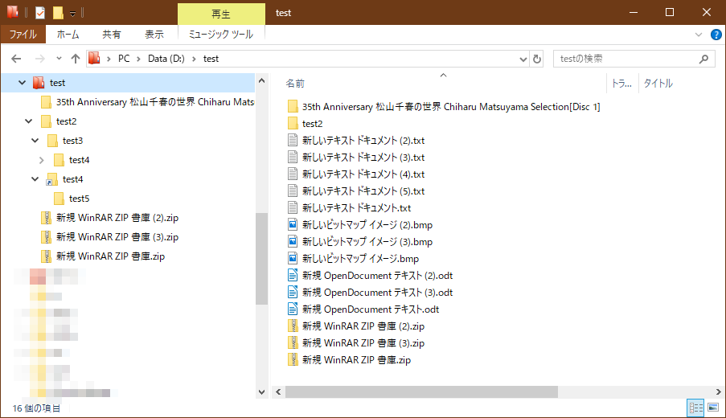Image resolution: width=726 pixels, height=418 pixels.
Task: Click the Up directory arrow button
Action: [76, 59]
